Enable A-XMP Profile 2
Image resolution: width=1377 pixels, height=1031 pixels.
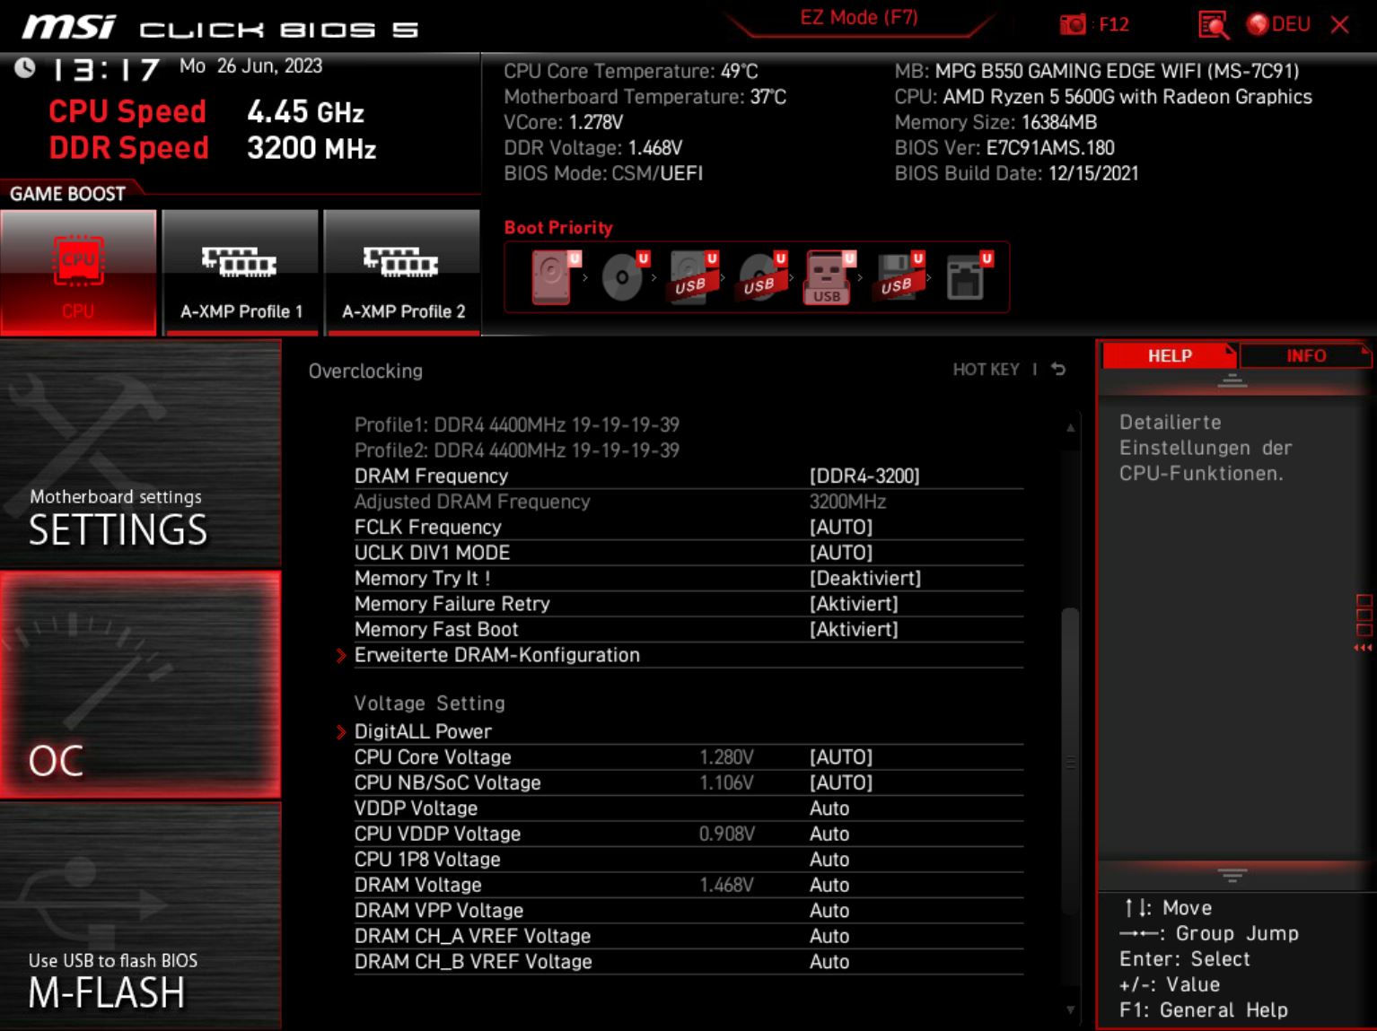(403, 273)
